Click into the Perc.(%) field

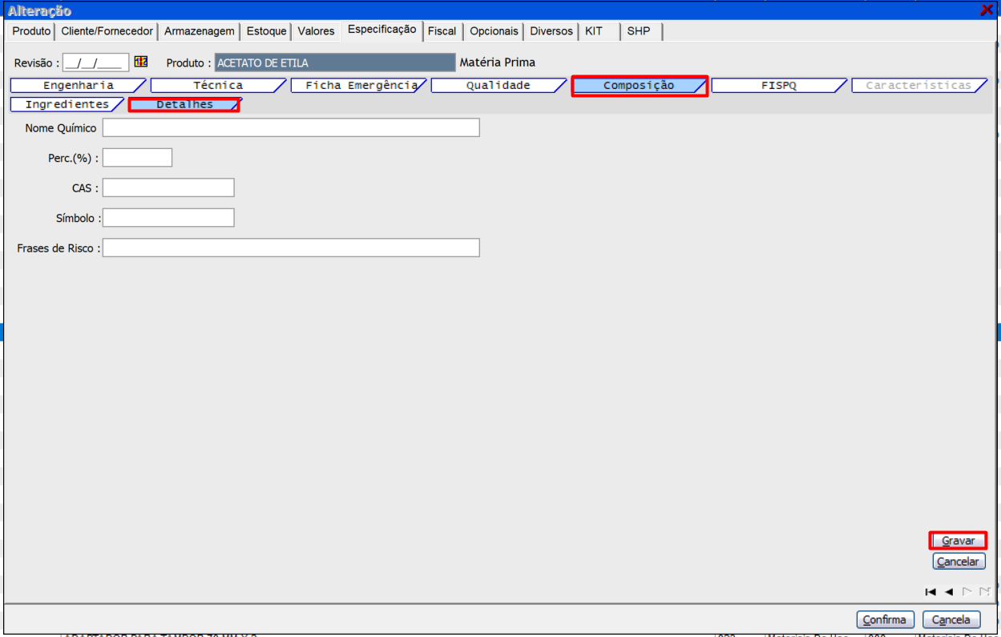coord(137,158)
